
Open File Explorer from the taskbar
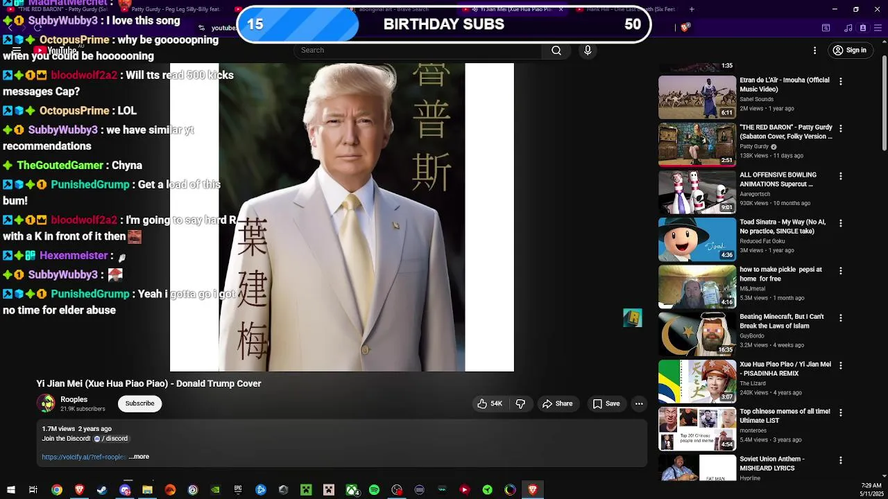[147, 490]
